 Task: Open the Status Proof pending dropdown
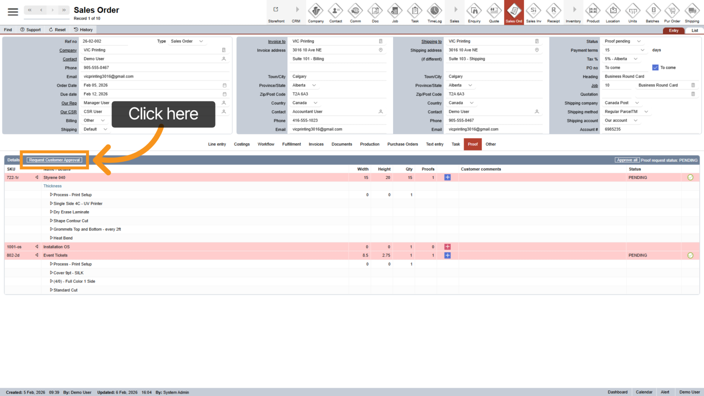[639, 41]
